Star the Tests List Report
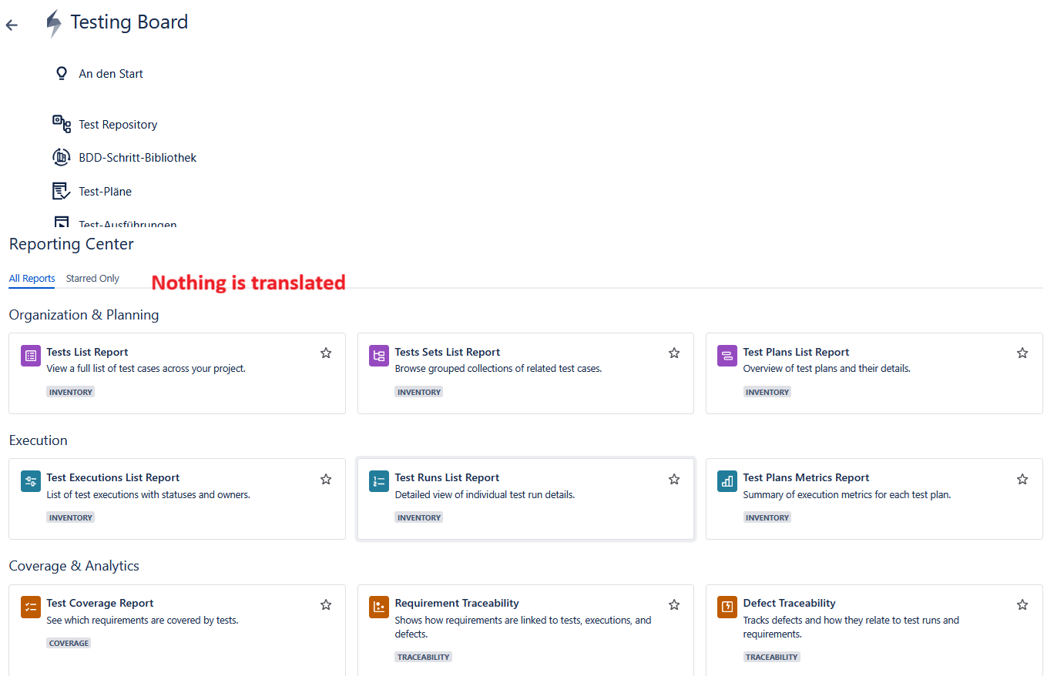Image resolution: width=1057 pixels, height=676 pixels. coord(326,353)
